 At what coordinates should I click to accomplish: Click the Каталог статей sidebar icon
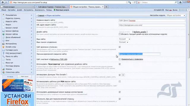[x=3, y=28]
